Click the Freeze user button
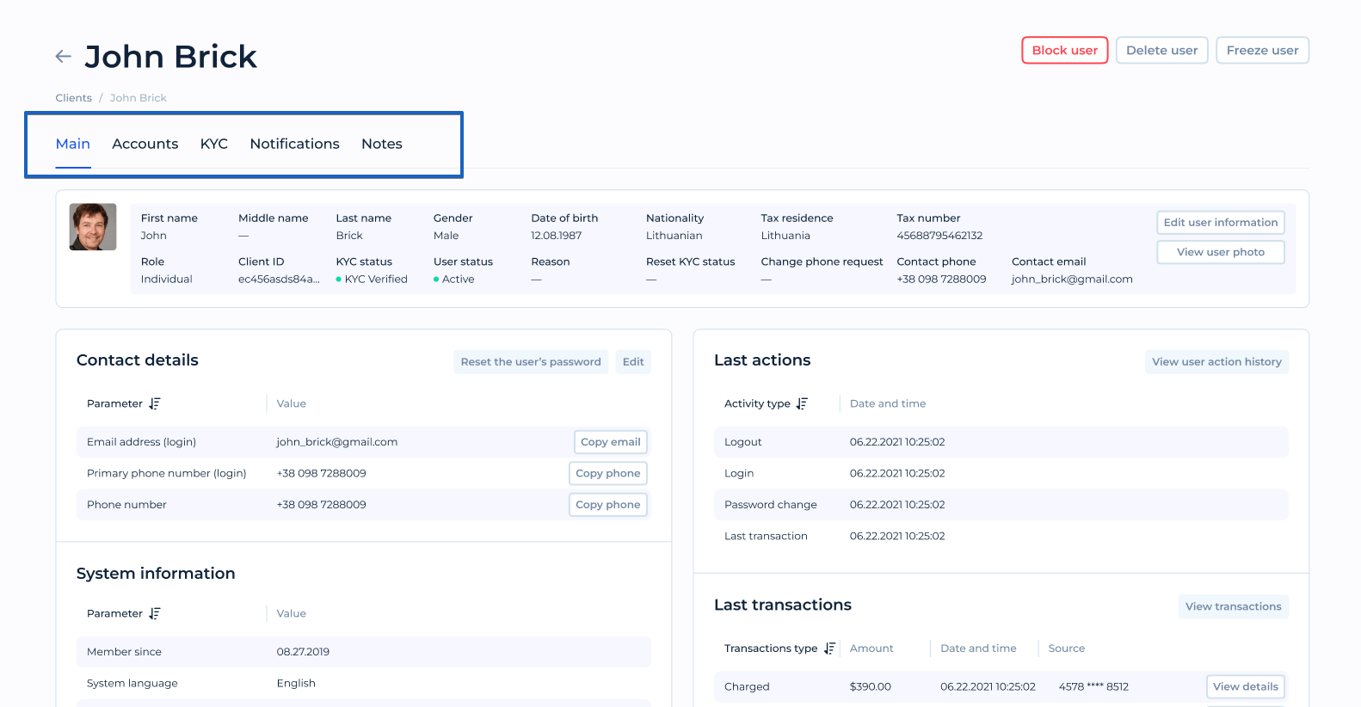The width and height of the screenshot is (1361, 707). tap(1263, 50)
